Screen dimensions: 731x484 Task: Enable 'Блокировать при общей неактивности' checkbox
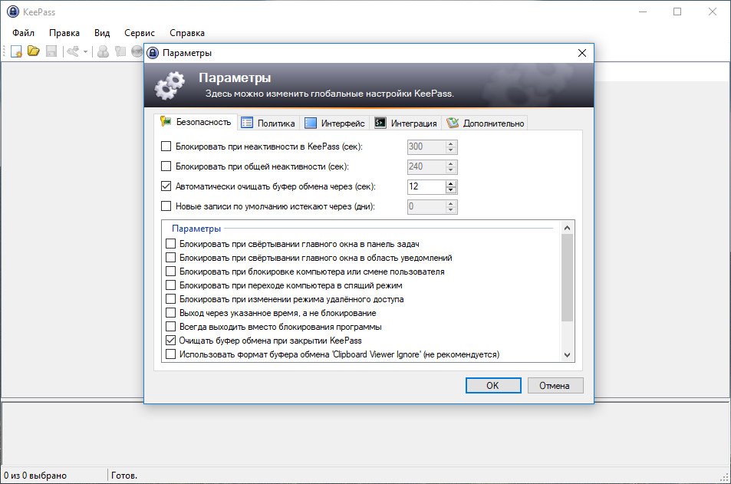point(166,166)
